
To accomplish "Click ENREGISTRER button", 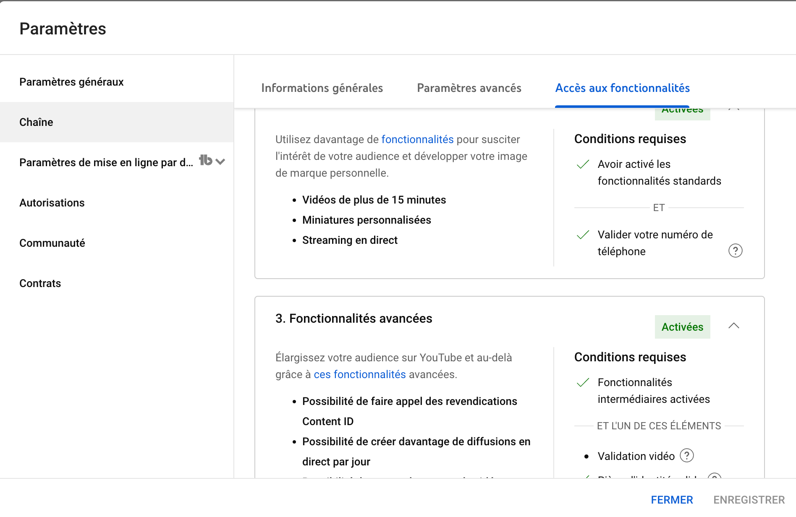I will tap(749, 500).
